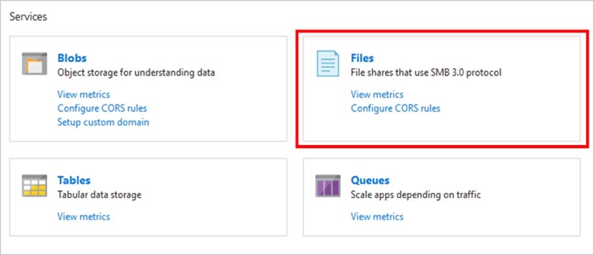The height and width of the screenshot is (255, 594).
Task: View metrics for Tables
Action: 84,216
